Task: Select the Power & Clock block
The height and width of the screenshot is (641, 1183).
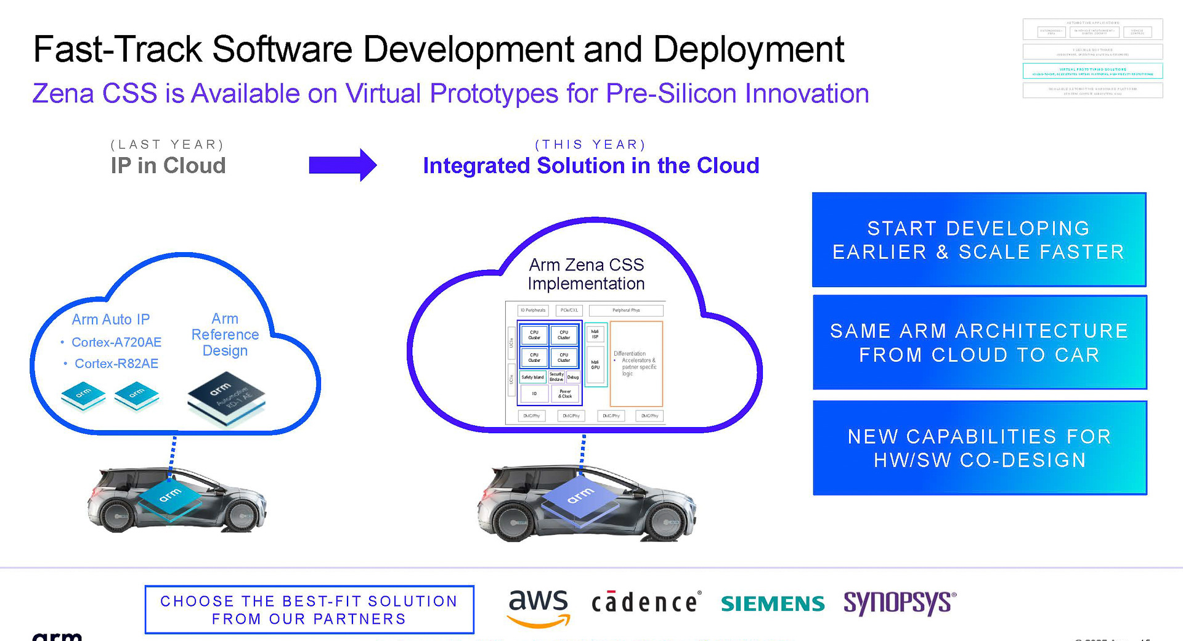Action: pyautogui.click(x=565, y=394)
